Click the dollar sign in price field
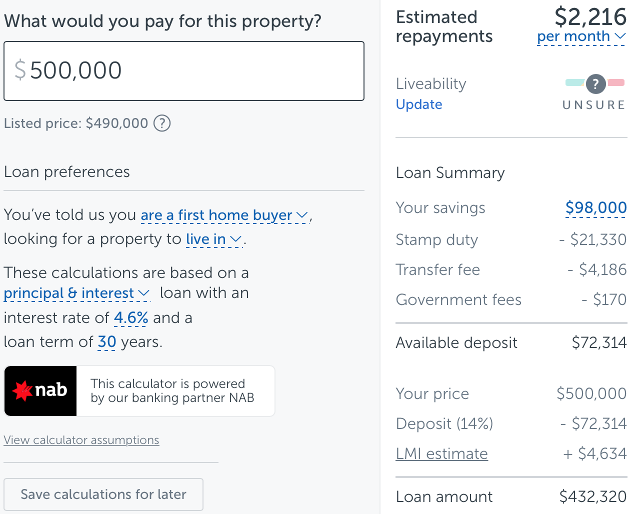This screenshot has height=514, width=638. tap(20, 70)
